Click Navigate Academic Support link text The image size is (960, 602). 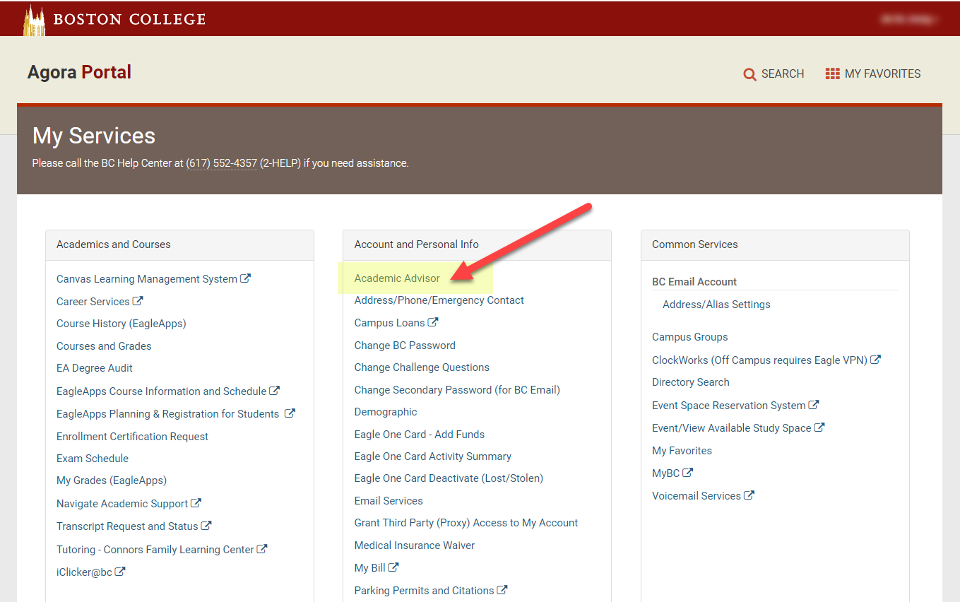[x=122, y=504]
